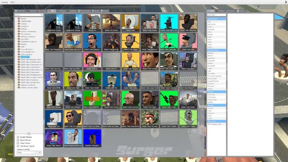Toggle the Ignore Players checkbox

point(18,140)
